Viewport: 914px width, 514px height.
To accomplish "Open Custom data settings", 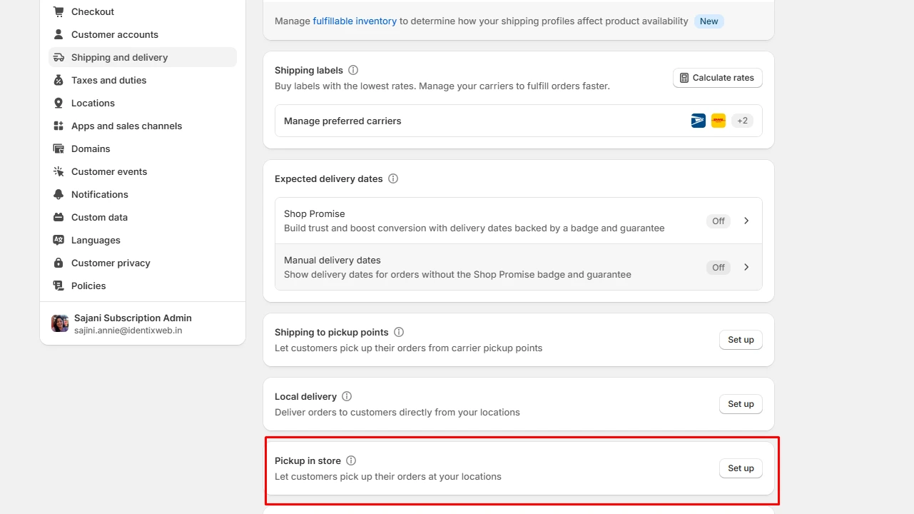I will pyautogui.click(x=143, y=217).
